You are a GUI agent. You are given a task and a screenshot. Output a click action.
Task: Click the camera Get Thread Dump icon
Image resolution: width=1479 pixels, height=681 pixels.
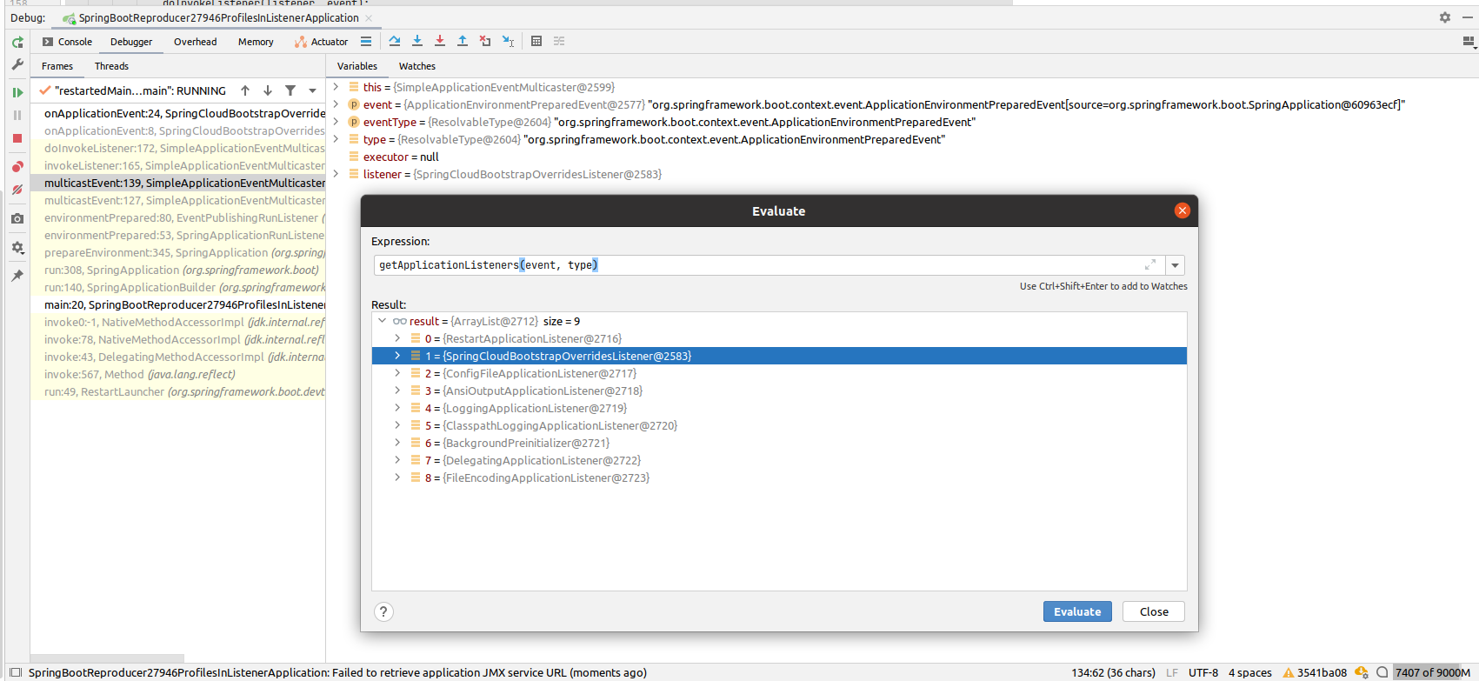(17, 218)
